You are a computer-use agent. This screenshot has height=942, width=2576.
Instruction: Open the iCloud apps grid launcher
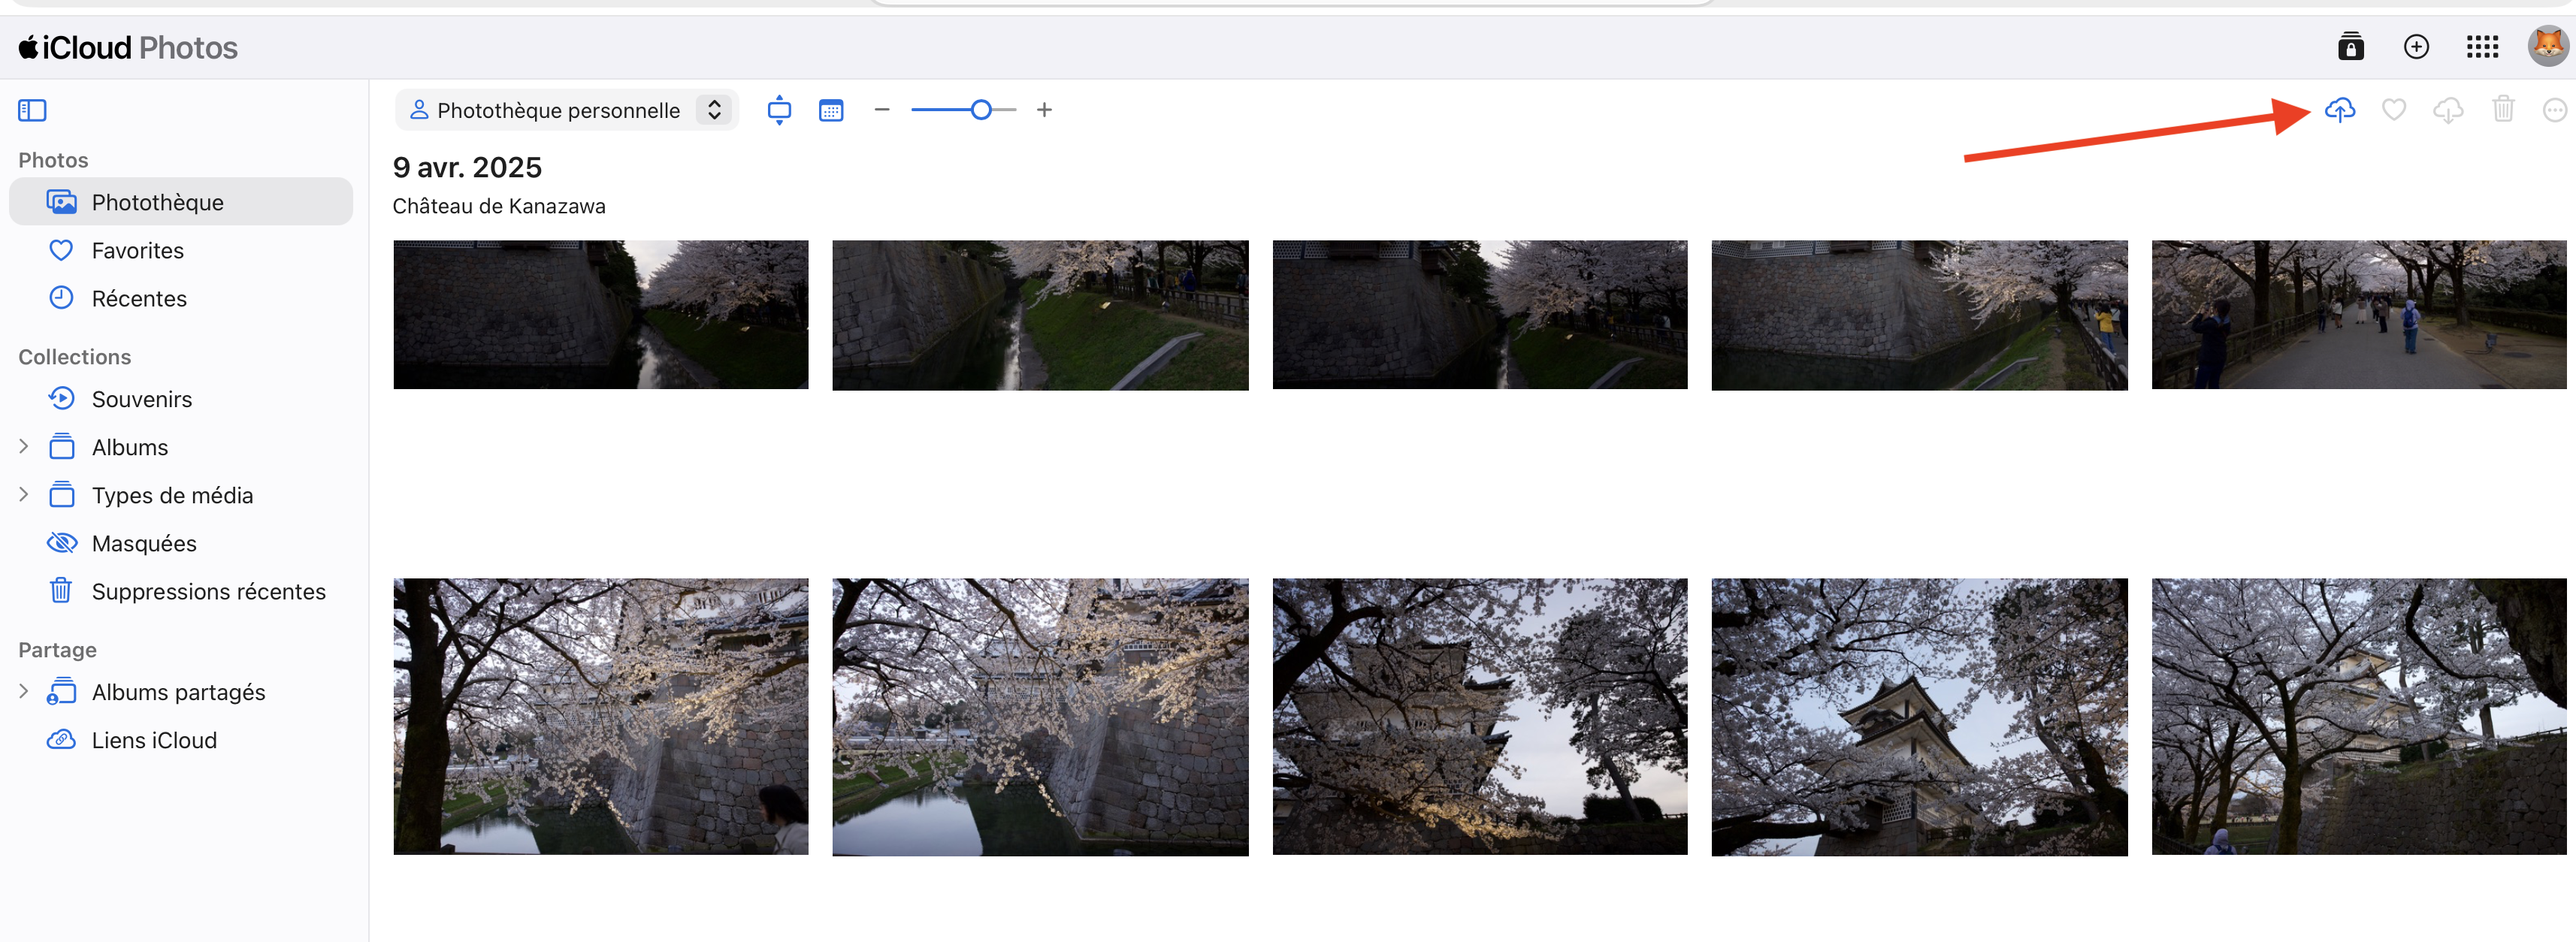click(2482, 47)
